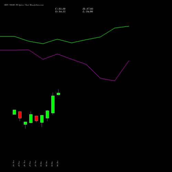Viewport: 172px width, 172px height.
Task: Click the green candlestick for 24 Nov
Action: pos(14,112)
